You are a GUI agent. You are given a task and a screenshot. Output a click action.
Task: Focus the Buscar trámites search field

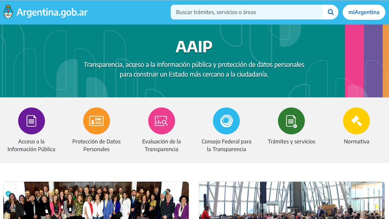click(x=247, y=12)
